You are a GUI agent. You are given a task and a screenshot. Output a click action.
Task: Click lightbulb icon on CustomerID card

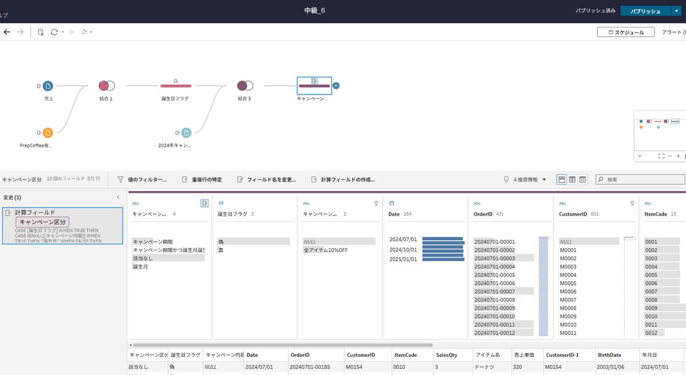(x=632, y=203)
